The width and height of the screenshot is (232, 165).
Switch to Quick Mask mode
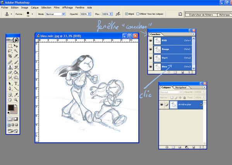[15, 119]
